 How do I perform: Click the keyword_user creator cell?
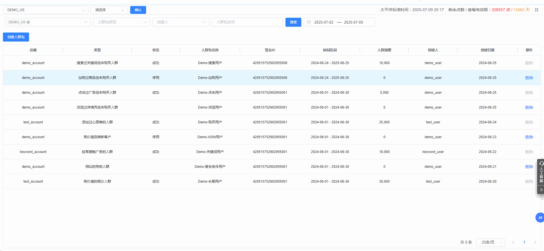(433, 152)
